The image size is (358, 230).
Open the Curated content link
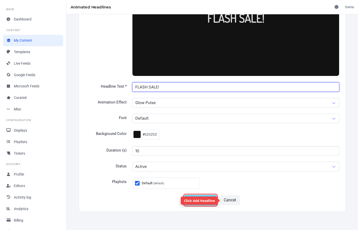point(33,98)
